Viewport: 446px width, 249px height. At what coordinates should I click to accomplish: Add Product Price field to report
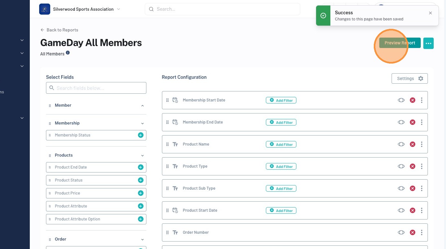pos(141,193)
